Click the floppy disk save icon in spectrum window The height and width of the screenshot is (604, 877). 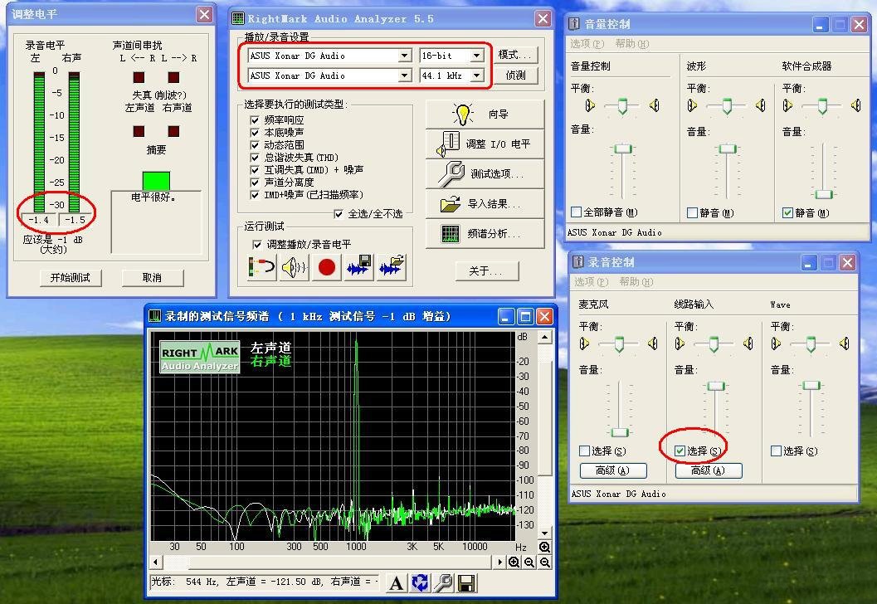466,583
